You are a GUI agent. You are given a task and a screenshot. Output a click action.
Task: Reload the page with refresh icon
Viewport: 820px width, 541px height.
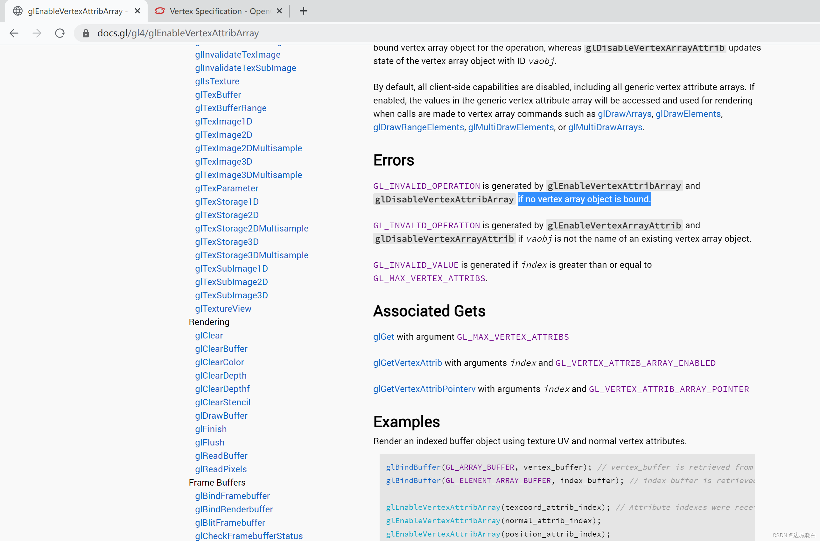[x=60, y=33]
